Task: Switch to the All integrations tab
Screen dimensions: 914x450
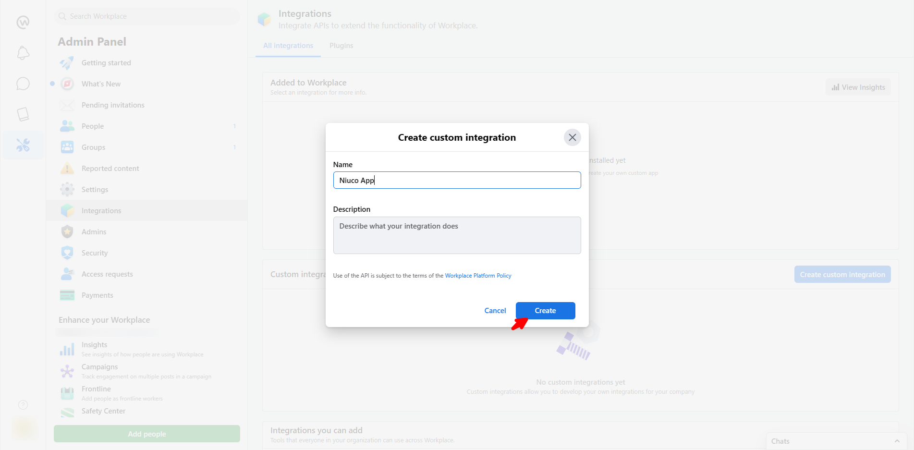Action: click(x=288, y=46)
